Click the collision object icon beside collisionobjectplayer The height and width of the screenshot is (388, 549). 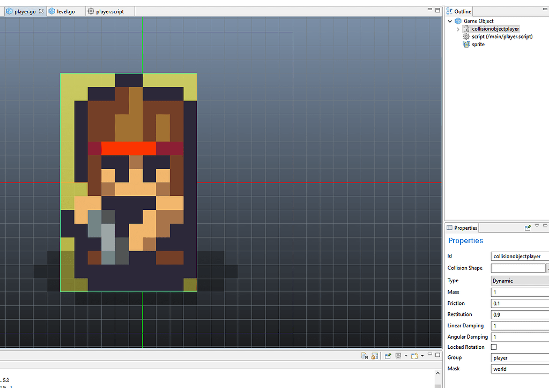pos(466,29)
